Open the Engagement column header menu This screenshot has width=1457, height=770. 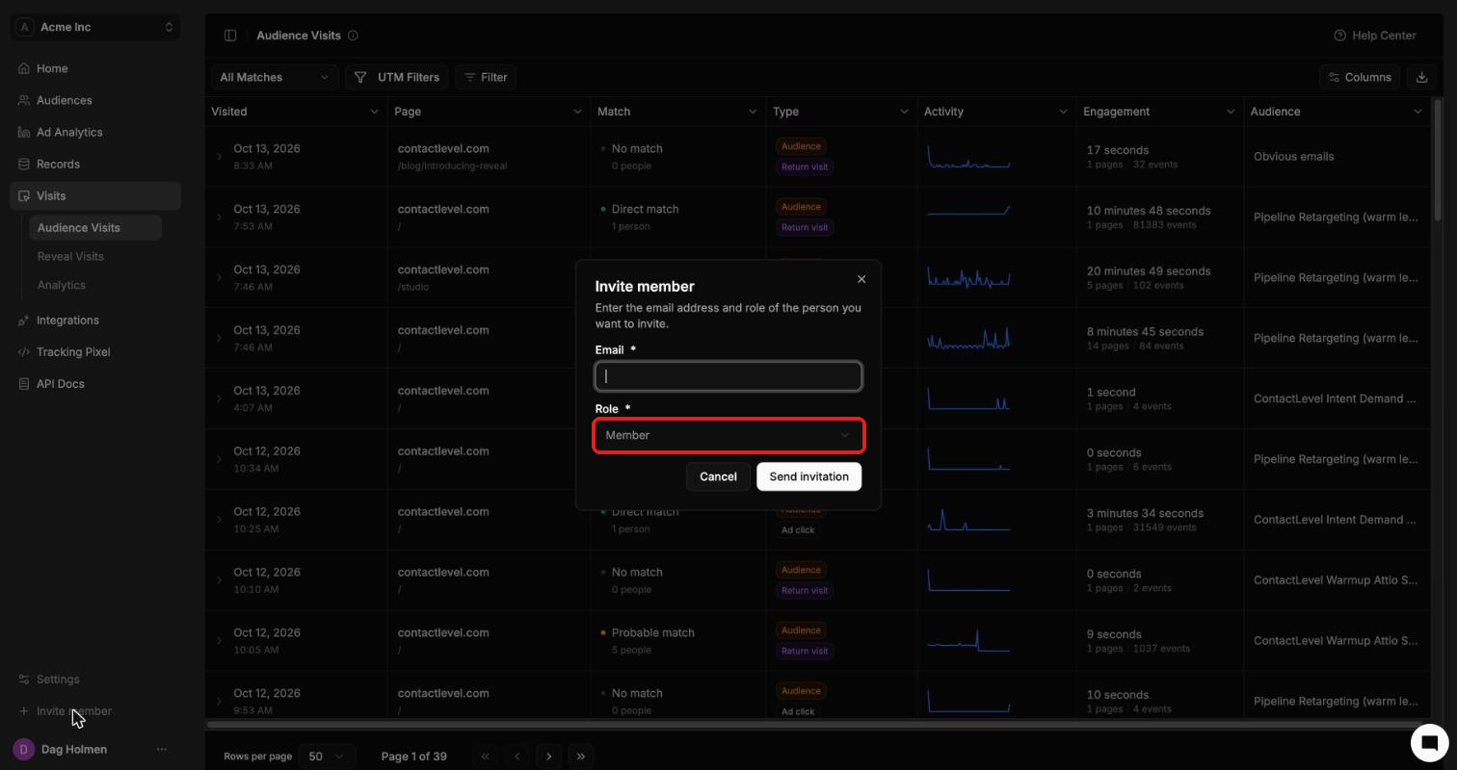[1230, 112]
